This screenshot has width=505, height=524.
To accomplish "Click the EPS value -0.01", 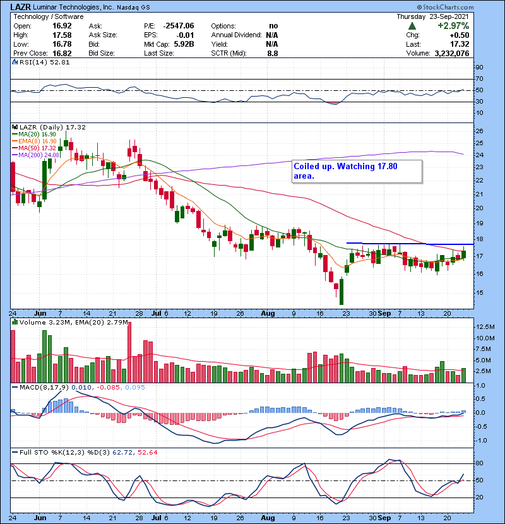I will (x=185, y=35).
